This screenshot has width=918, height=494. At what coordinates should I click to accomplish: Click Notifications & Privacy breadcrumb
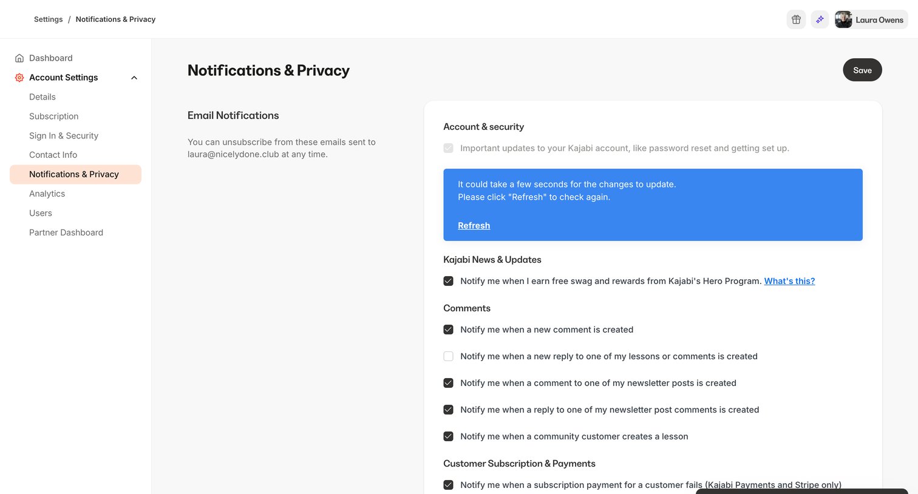coord(115,19)
